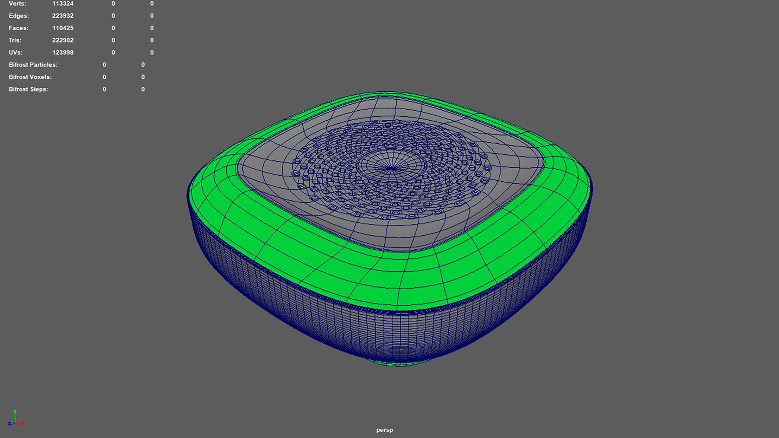779x438 pixels.
Task: Select the view axis origin indicator
Action: point(15,422)
